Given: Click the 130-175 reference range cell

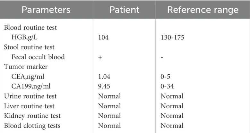Looking at the screenshot, I should [172, 37].
